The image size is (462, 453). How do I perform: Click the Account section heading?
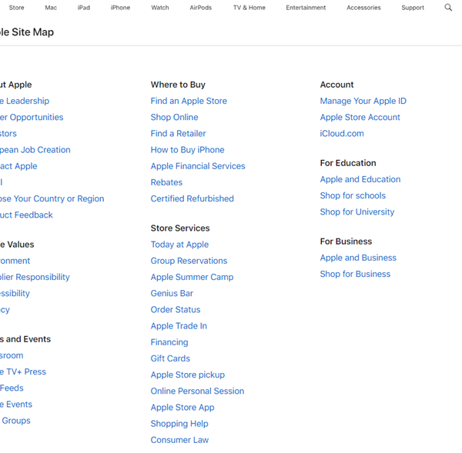point(336,85)
